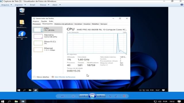Click Start button in captured inner taskbar
This screenshot has width=184, height=103.
click(19, 90)
